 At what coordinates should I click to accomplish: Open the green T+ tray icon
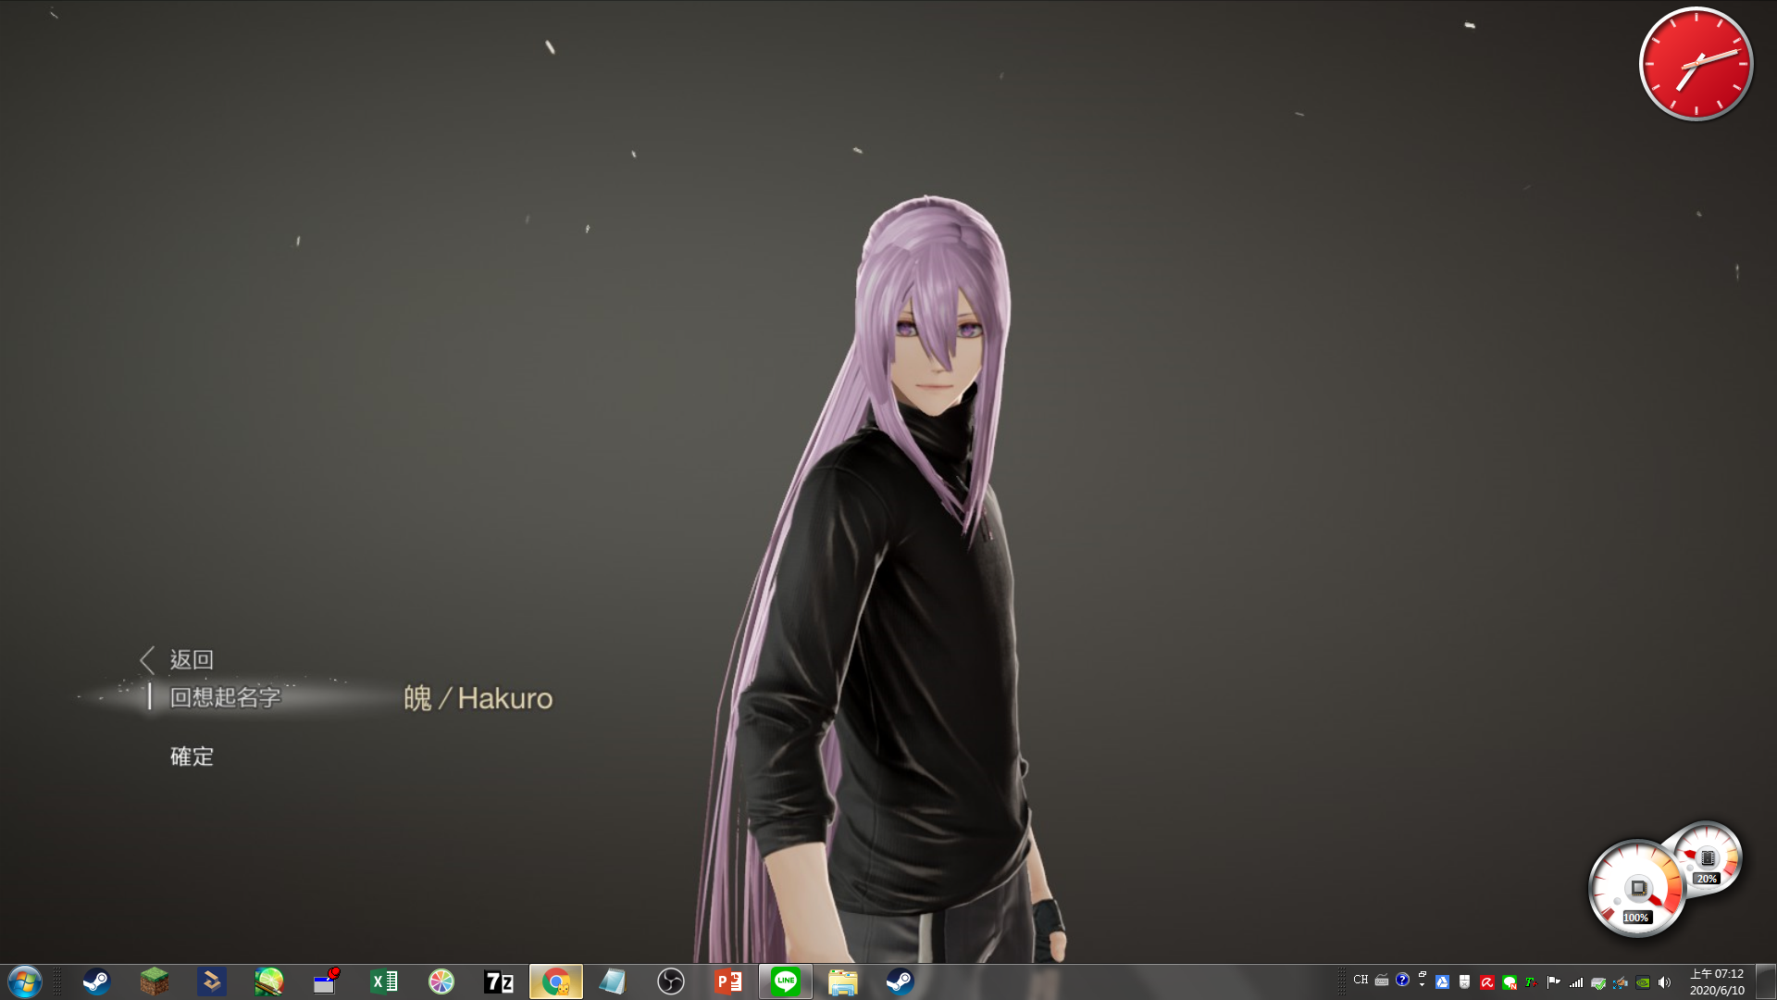coord(1531,982)
